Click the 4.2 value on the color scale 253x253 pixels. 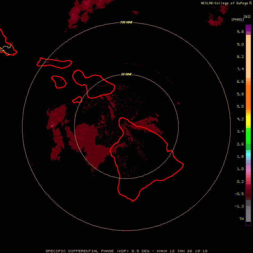point(240,119)
